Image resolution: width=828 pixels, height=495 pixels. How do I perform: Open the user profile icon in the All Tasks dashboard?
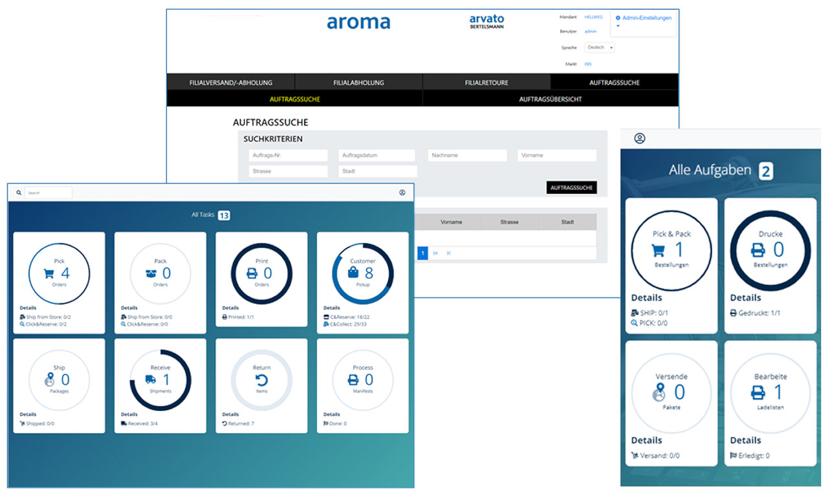[402, 193]
